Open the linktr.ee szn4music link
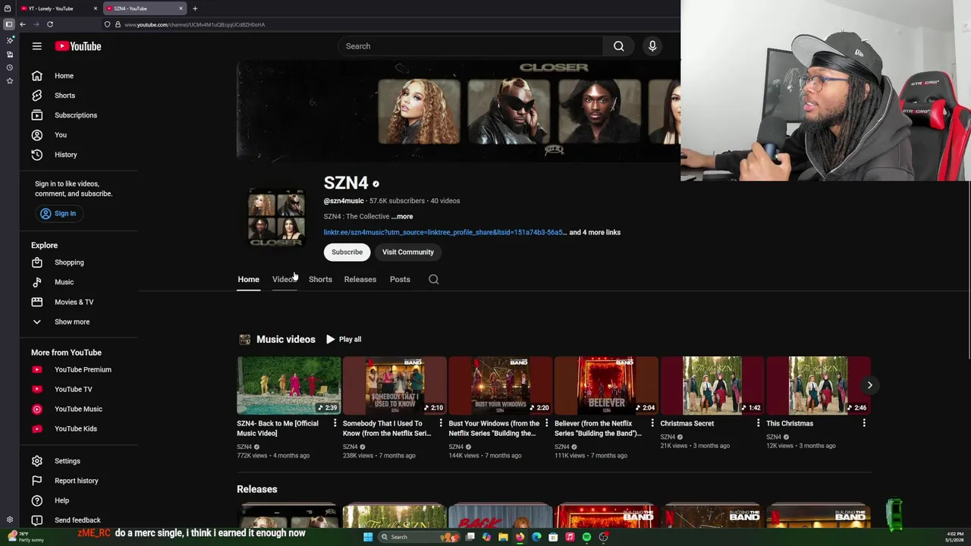Screen dimensions: 971x546 pos(445,232)
